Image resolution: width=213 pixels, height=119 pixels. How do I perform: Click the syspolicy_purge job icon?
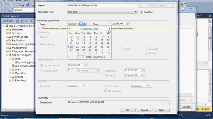[x=16, y=62]
